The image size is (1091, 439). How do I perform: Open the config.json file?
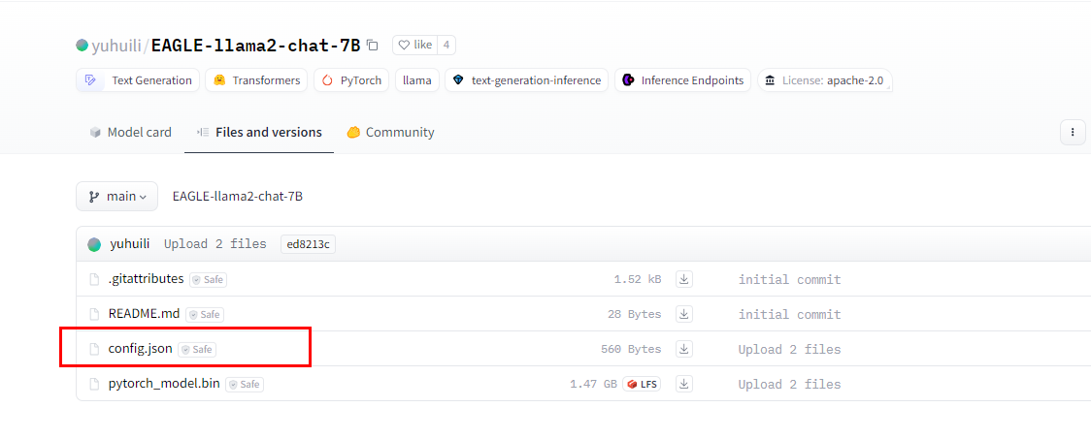140,349
